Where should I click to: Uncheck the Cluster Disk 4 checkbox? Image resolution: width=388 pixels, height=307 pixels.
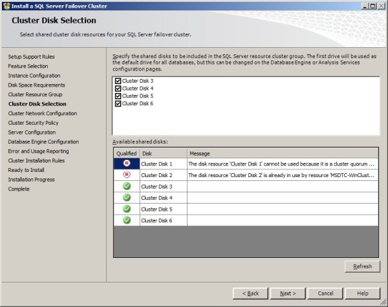point(118,89)
